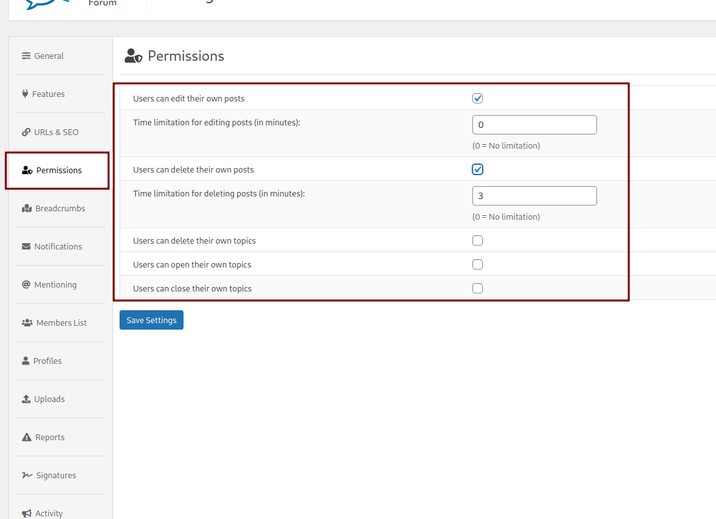This screenshot has width=716, height=519.
Task: Check Users can open their own topics
Action: pyautogui.click(x=478, y=264)
